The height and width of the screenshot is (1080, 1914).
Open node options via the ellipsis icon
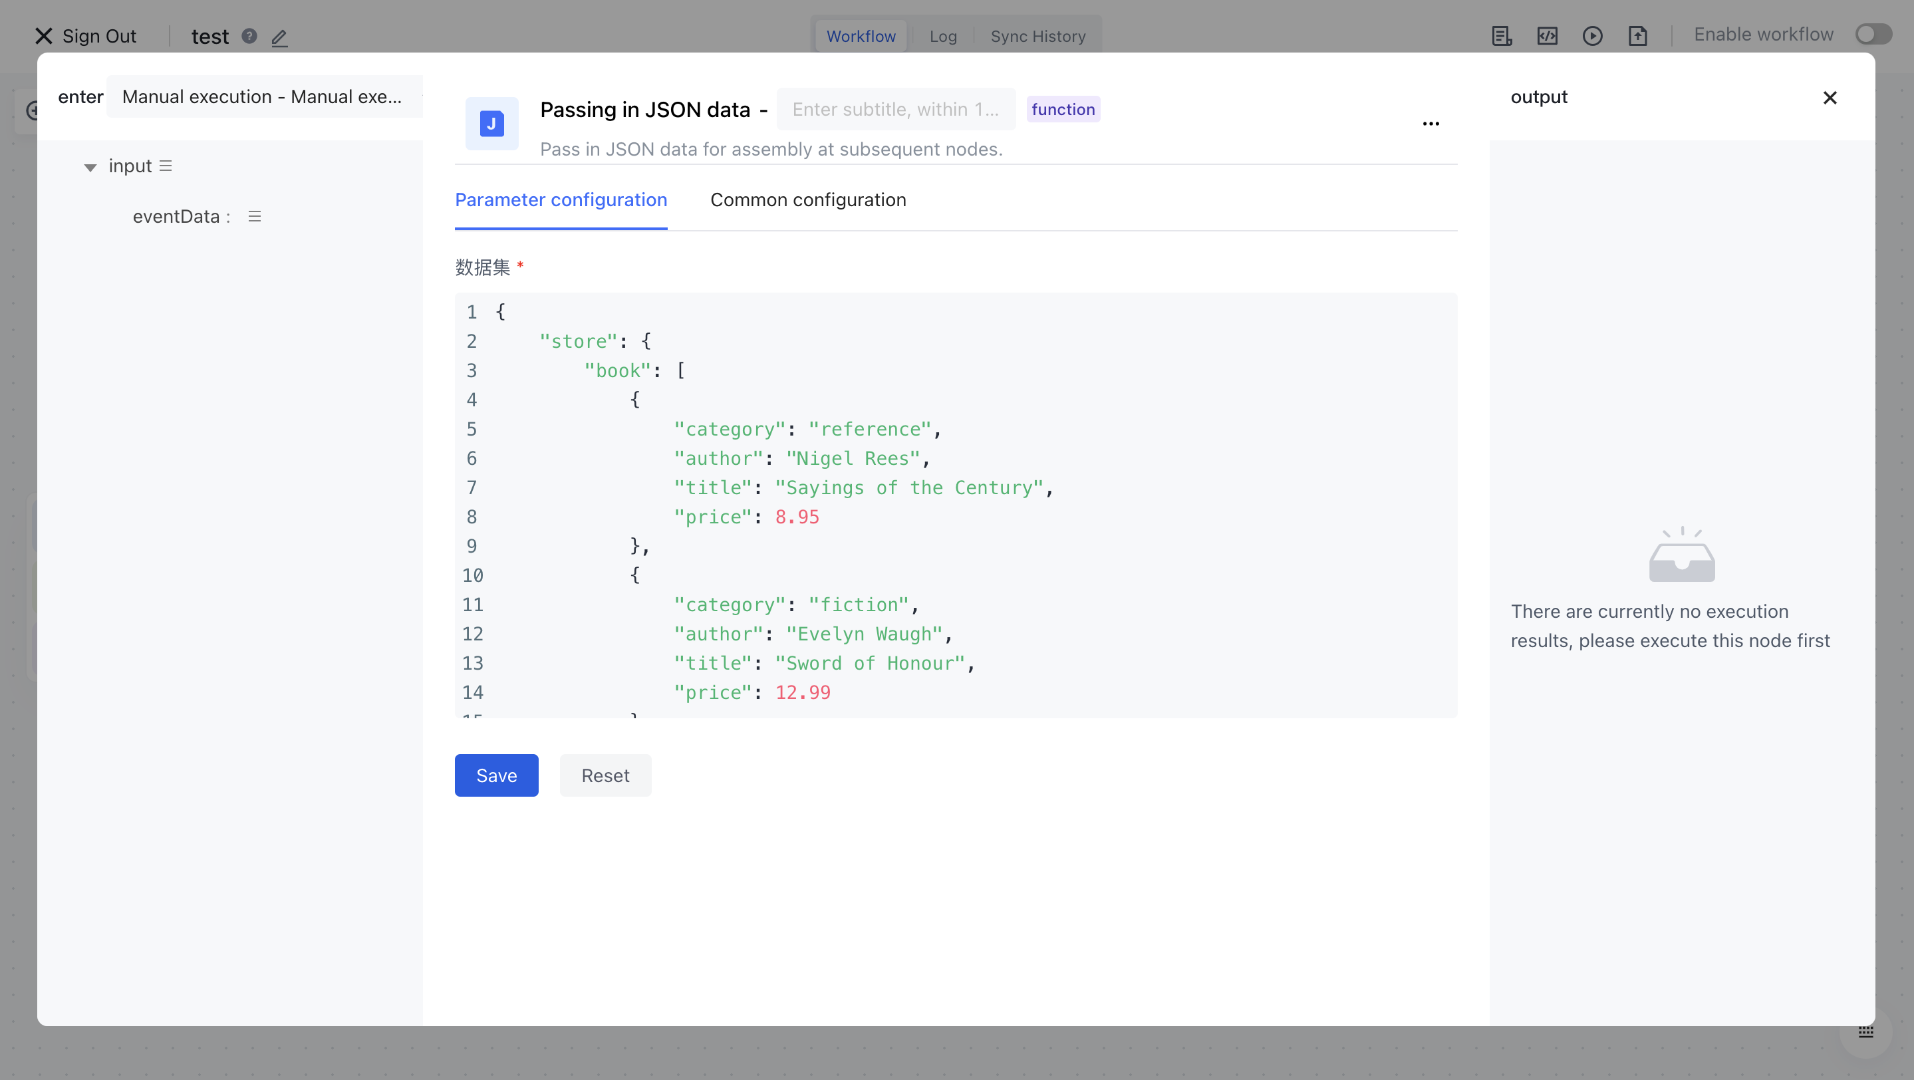(1431, 123)
